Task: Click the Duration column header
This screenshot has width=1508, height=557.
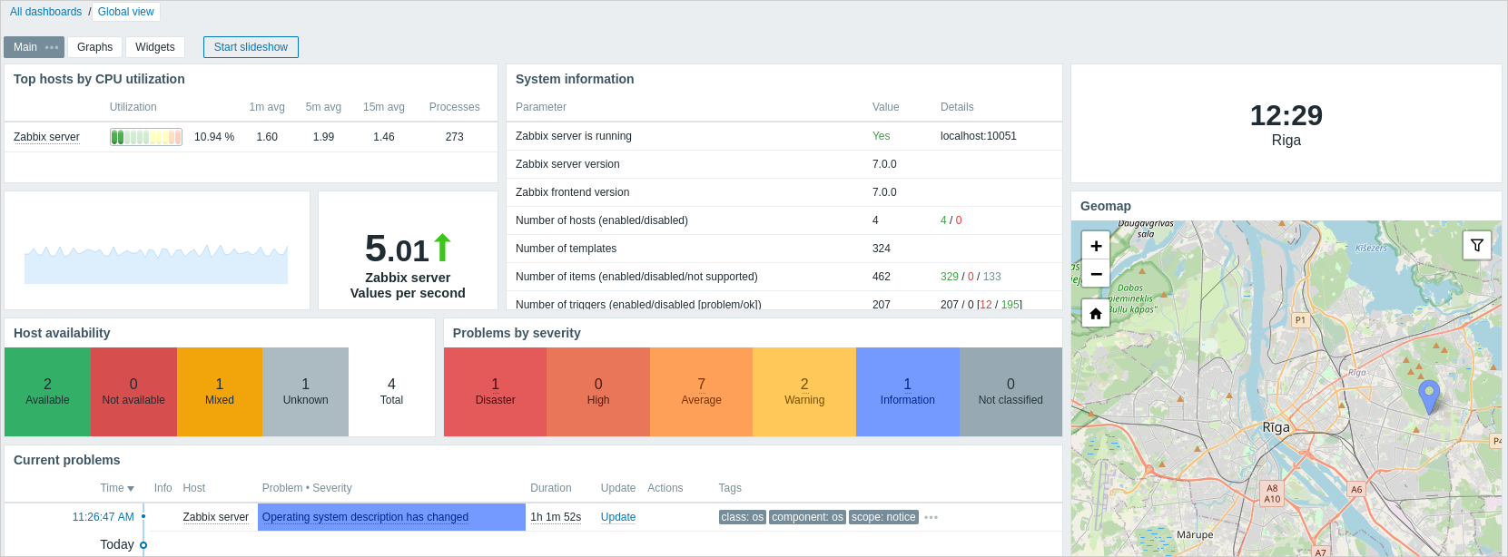Action: (551, 488)
